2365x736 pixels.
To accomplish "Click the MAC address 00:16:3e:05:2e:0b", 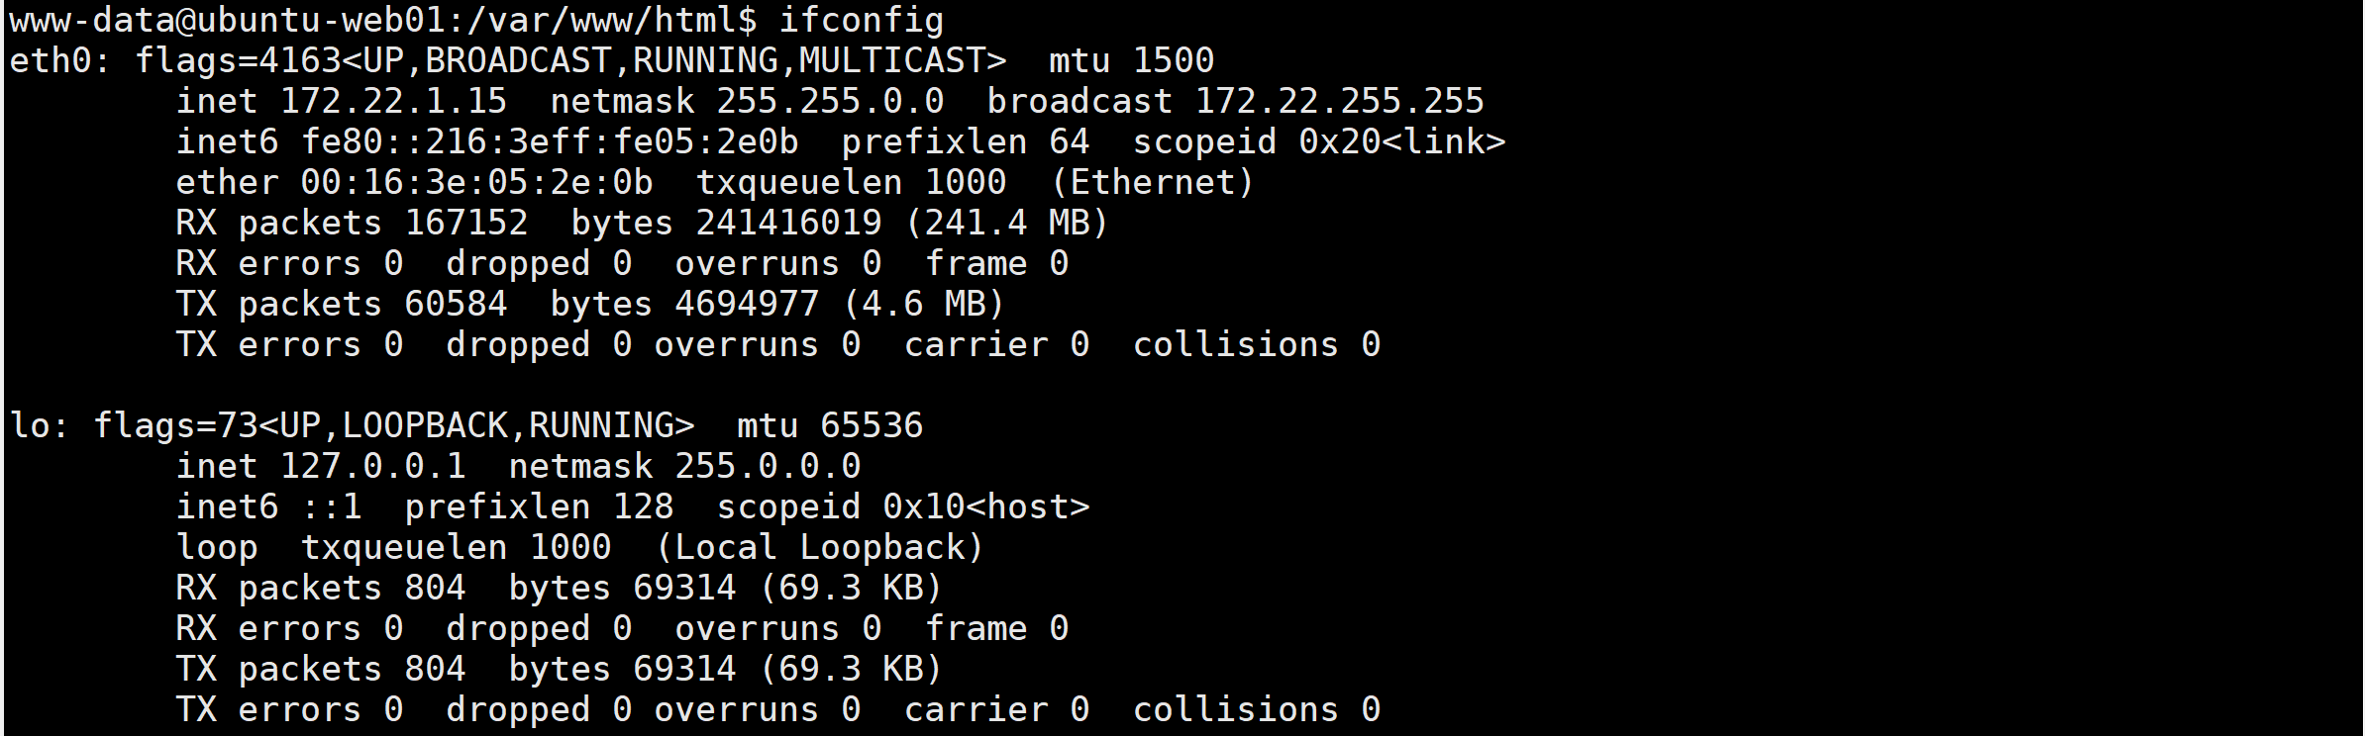I will coord(476,183).
